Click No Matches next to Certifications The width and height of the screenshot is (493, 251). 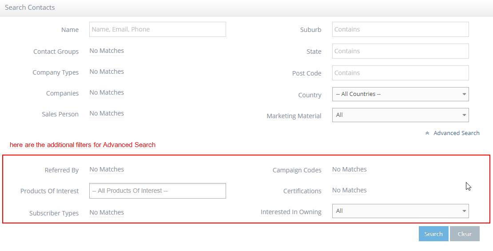[349, 190]
